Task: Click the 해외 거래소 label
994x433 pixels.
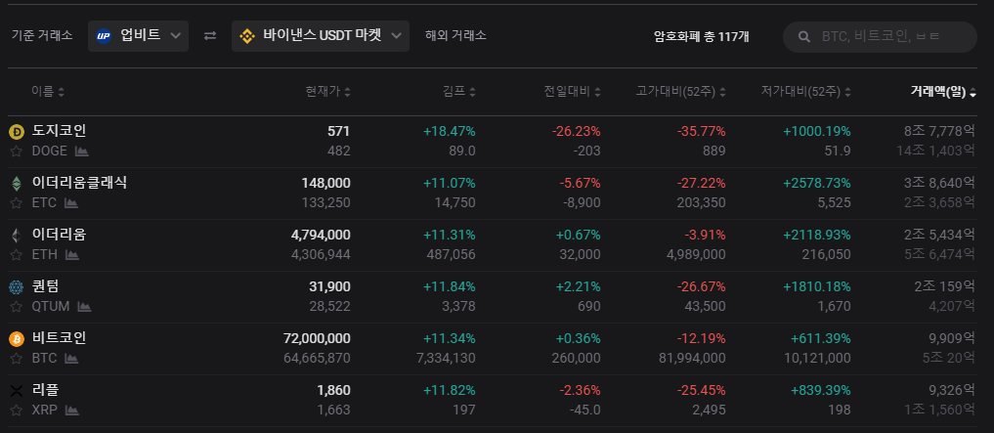Action: point(455,35)
